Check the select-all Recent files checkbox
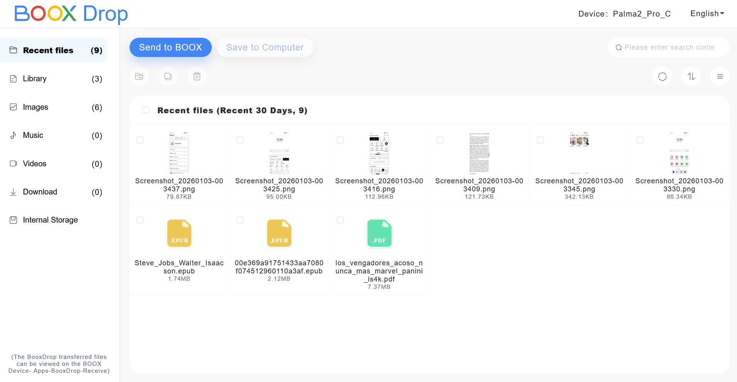This screenshot has height=382, width=737. tap(145, 110)
